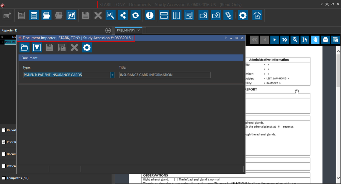Click the Title input field
This screenshot has height=184, width=341.
[165, 75]
